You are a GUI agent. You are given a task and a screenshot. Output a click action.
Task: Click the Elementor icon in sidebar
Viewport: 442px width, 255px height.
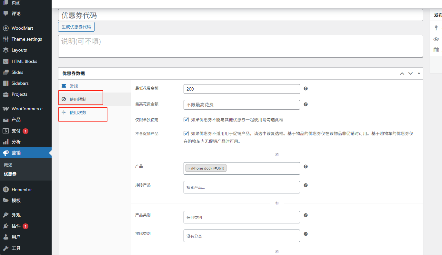point(5,190)
